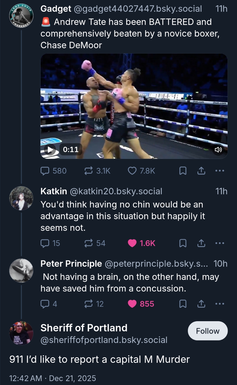Share Peter Principle's reply
Image resolution: width=237 pixels, height=385 pixels.
point(201,304)
